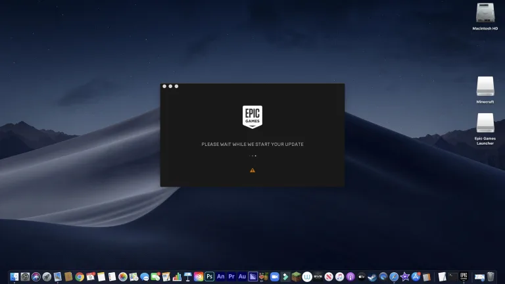Viewport: 505px width, 284px height.
Task: Click the orange warning triangle icon
Action: tap(252, 170)
